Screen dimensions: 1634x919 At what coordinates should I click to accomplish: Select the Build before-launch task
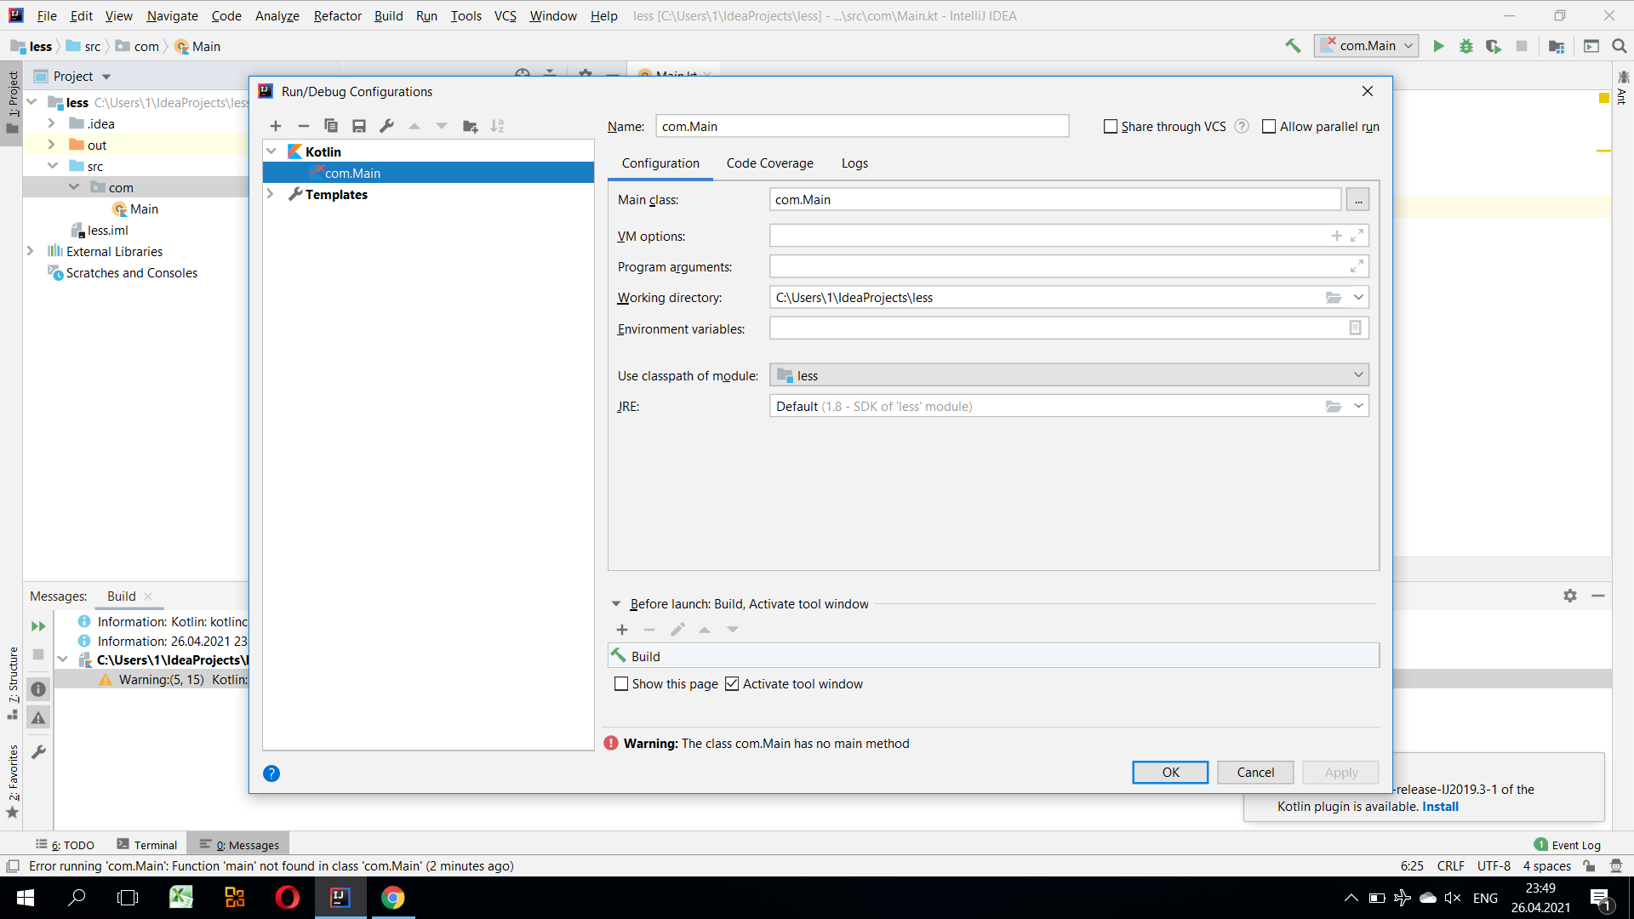pyautogui.click(x=993, y=656)
